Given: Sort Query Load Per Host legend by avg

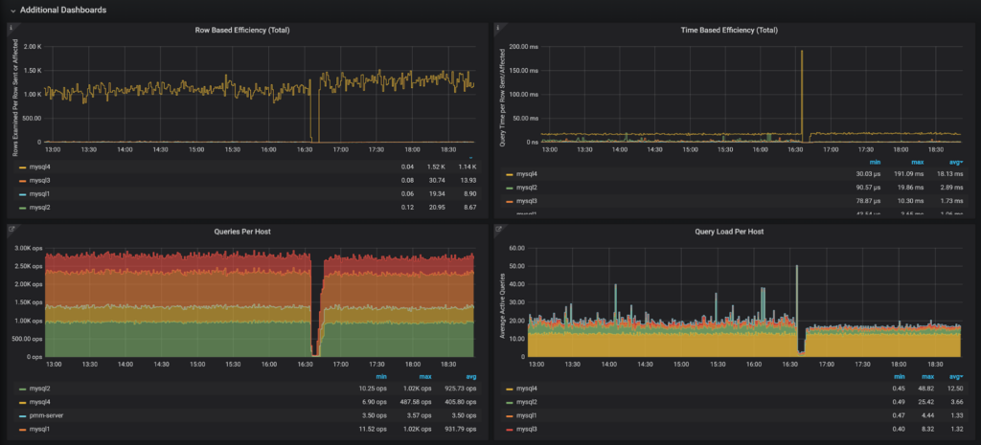Looking at the screenshot, I should tap(957, 376).
